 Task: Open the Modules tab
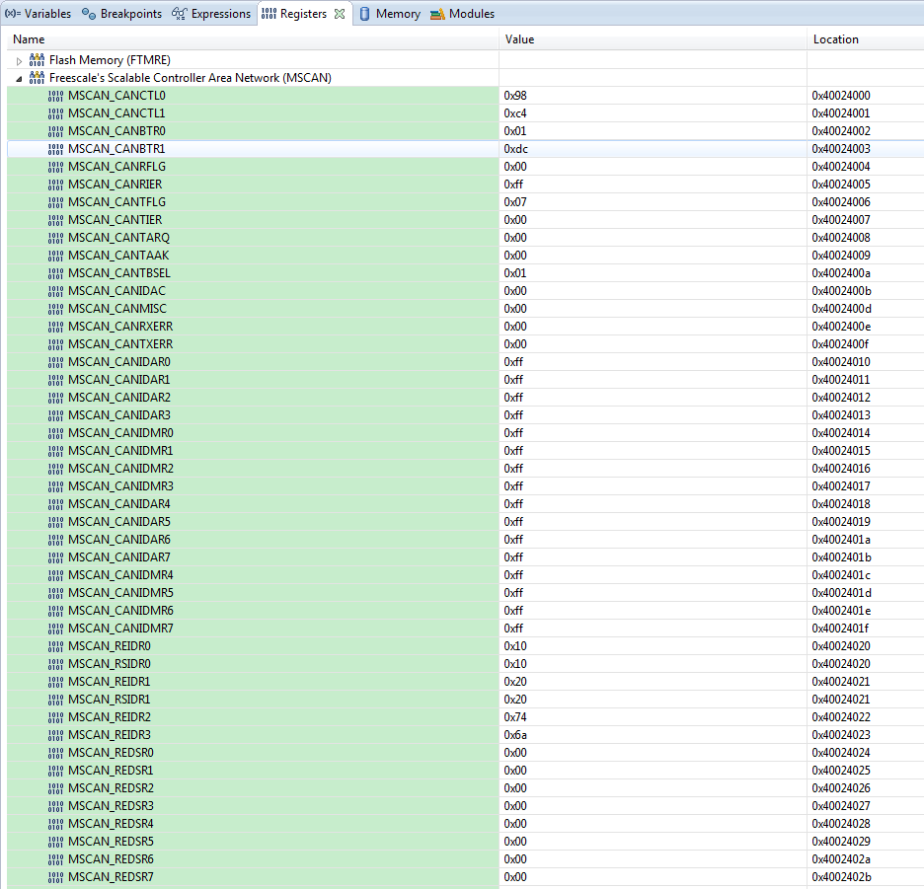(463, 13)
